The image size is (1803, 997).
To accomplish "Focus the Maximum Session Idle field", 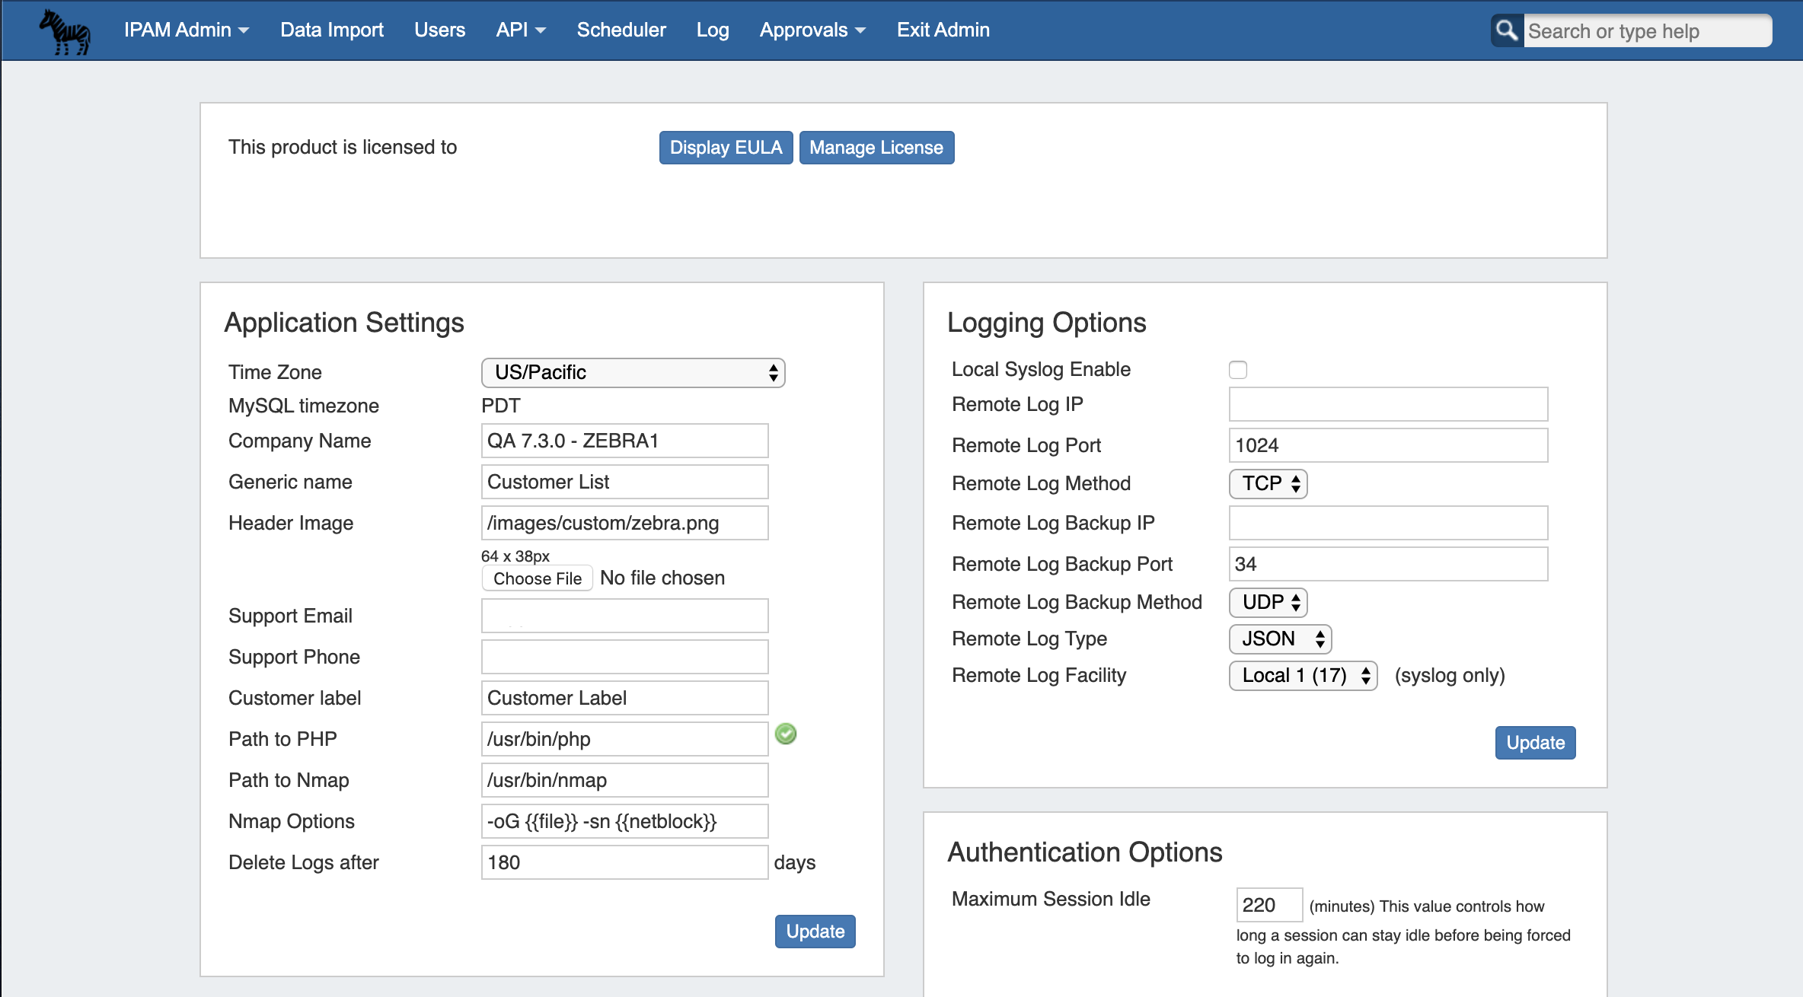I will [1268, 905].
